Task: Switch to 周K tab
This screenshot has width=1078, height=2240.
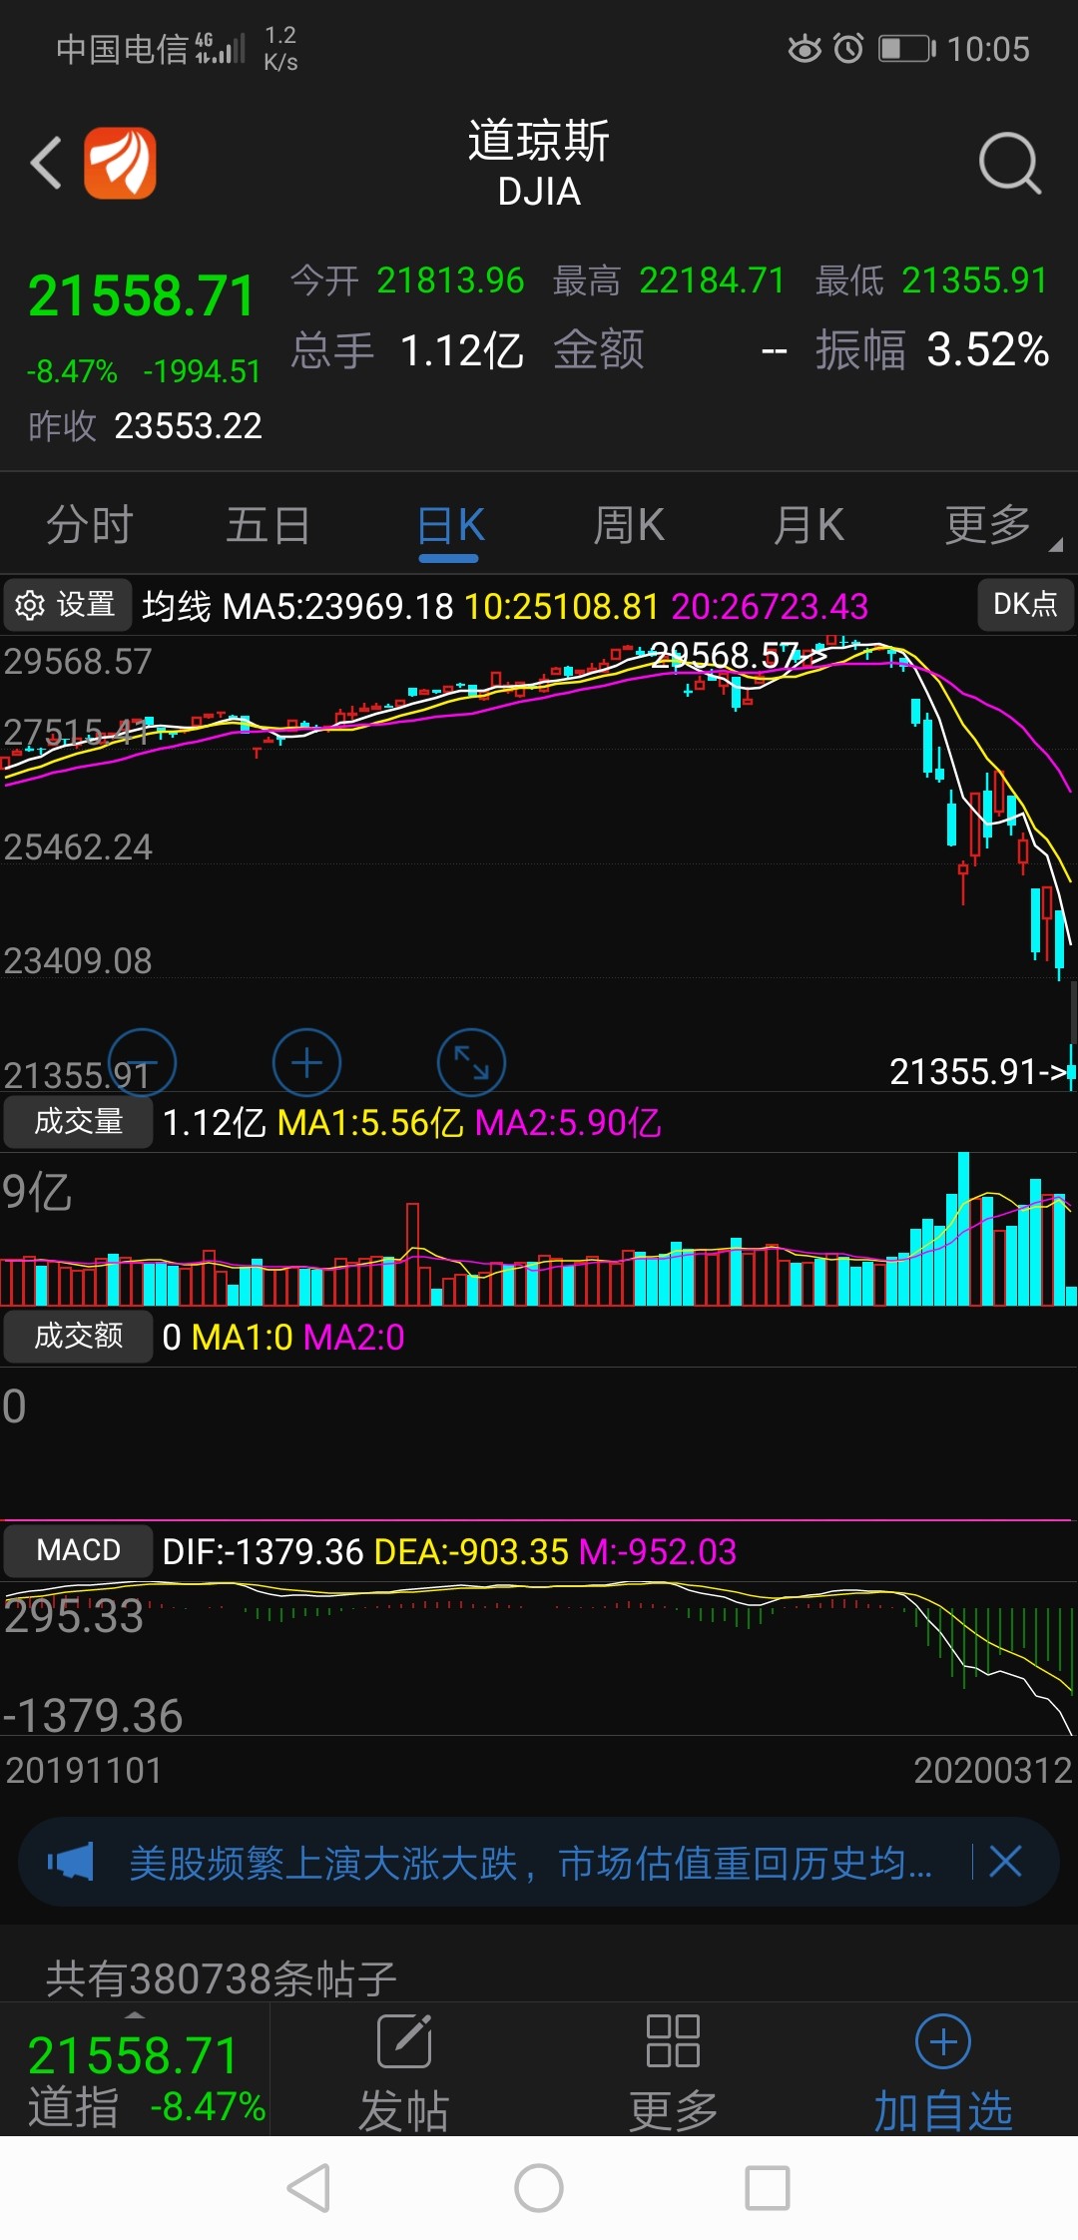Action: [x=629, y=525]
